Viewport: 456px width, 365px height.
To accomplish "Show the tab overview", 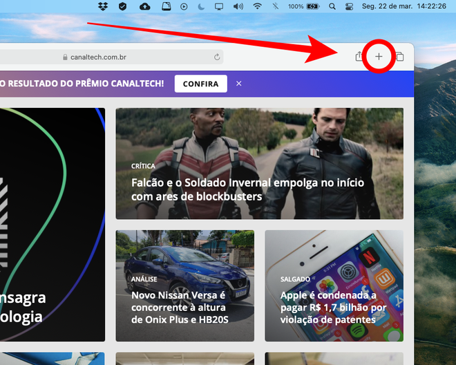I will click(400, 57).
